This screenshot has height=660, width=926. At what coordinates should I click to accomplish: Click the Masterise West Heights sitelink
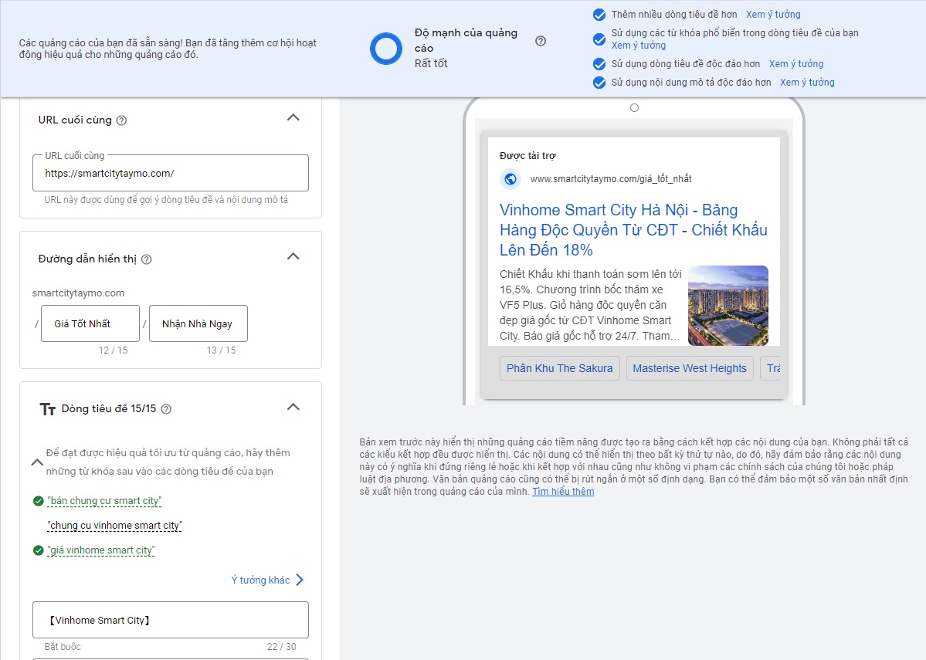coord(690,368)
